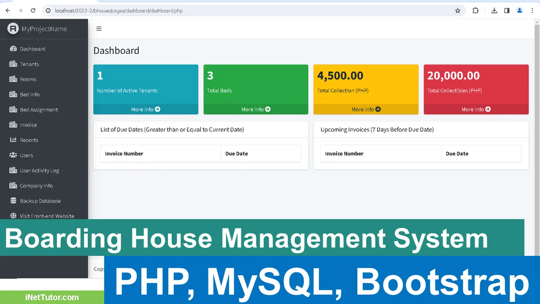Open the Backup Database option
Viewport: 540px width, 304px height.
40,201
